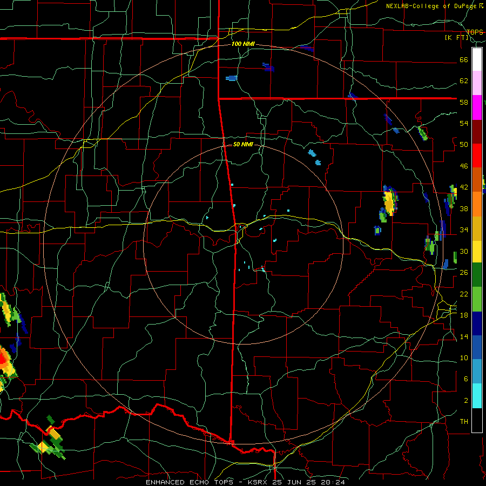Image resolution: width=486 pixels, height=486 pixels.
Task: Click the legend value 10
Action: point(464,357)
